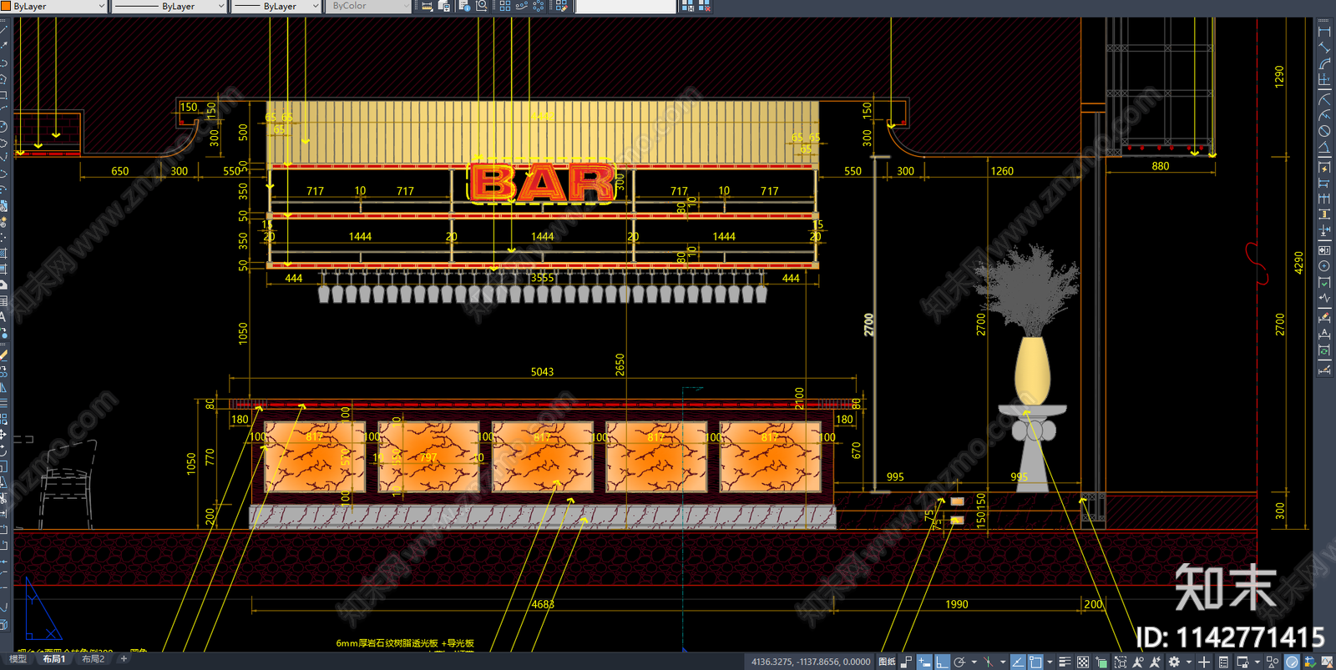The height and width of the screenshot is (670, 1336).
Task: Toggle lineweight display in status bar
Action: (1065, 662)
